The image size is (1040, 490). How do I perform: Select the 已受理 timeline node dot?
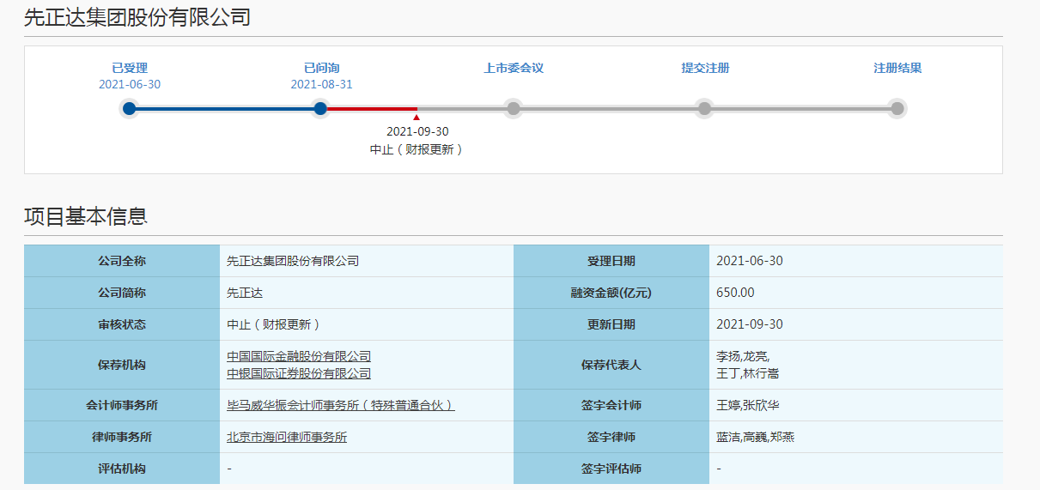129,108
